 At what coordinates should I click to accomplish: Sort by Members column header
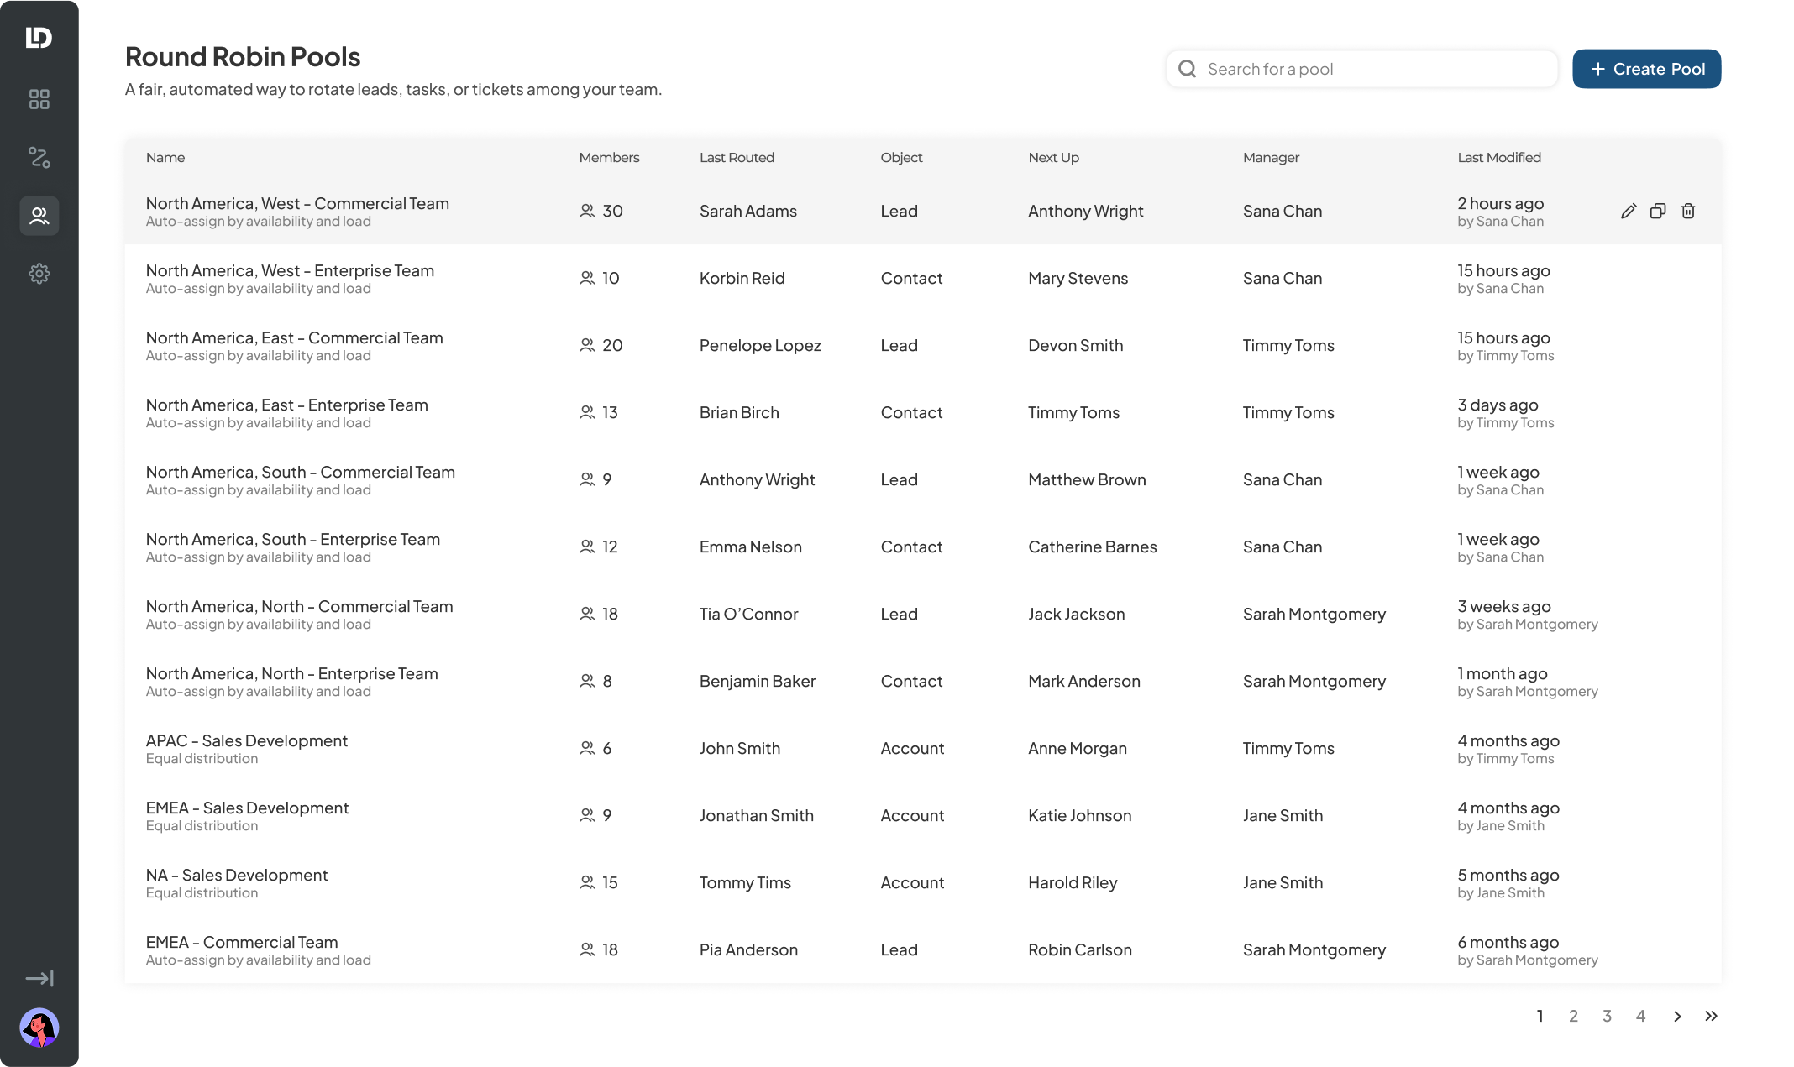[609, 157]
